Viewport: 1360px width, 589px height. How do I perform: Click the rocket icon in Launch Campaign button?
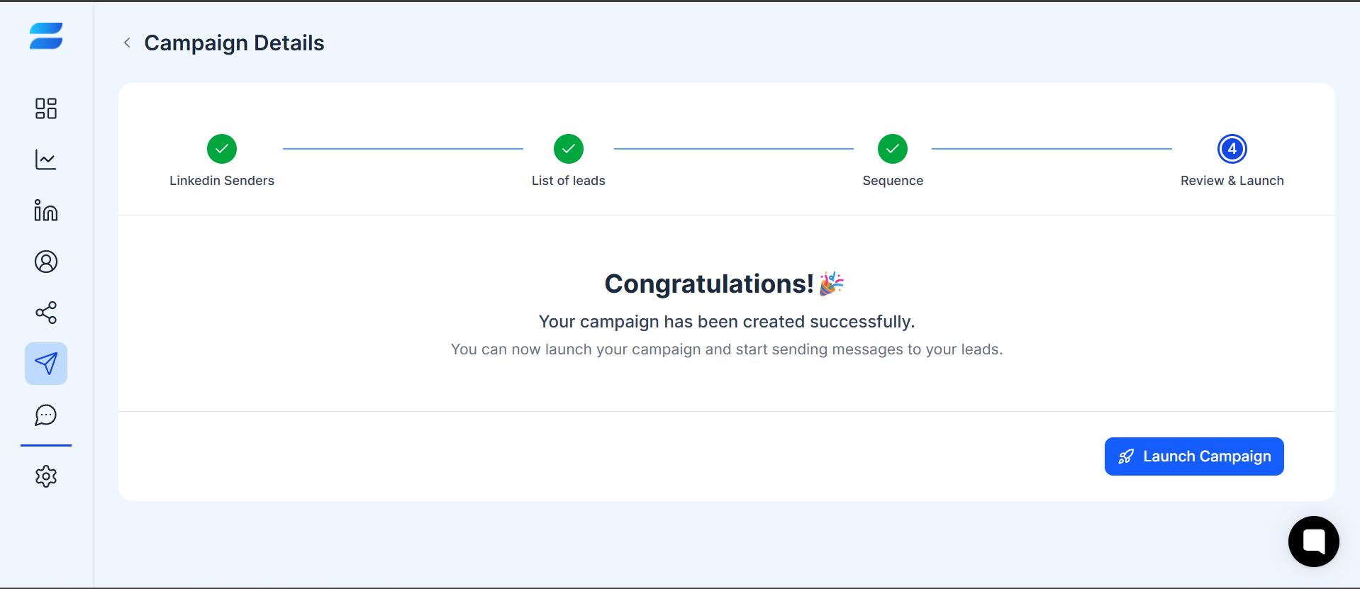point(1126,456)
